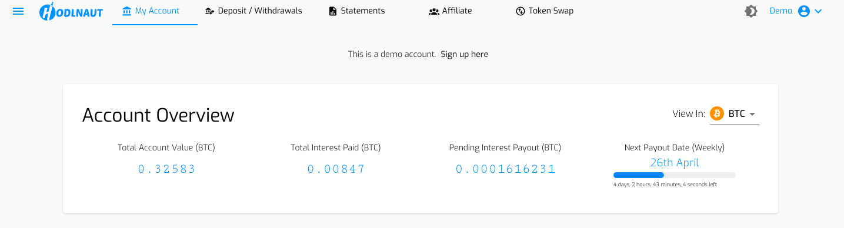
Task: Open the hamburger navigation menu
Action: point(18,11)
